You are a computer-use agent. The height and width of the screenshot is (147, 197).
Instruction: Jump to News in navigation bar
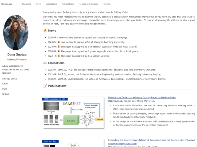(x=39, y=4)
